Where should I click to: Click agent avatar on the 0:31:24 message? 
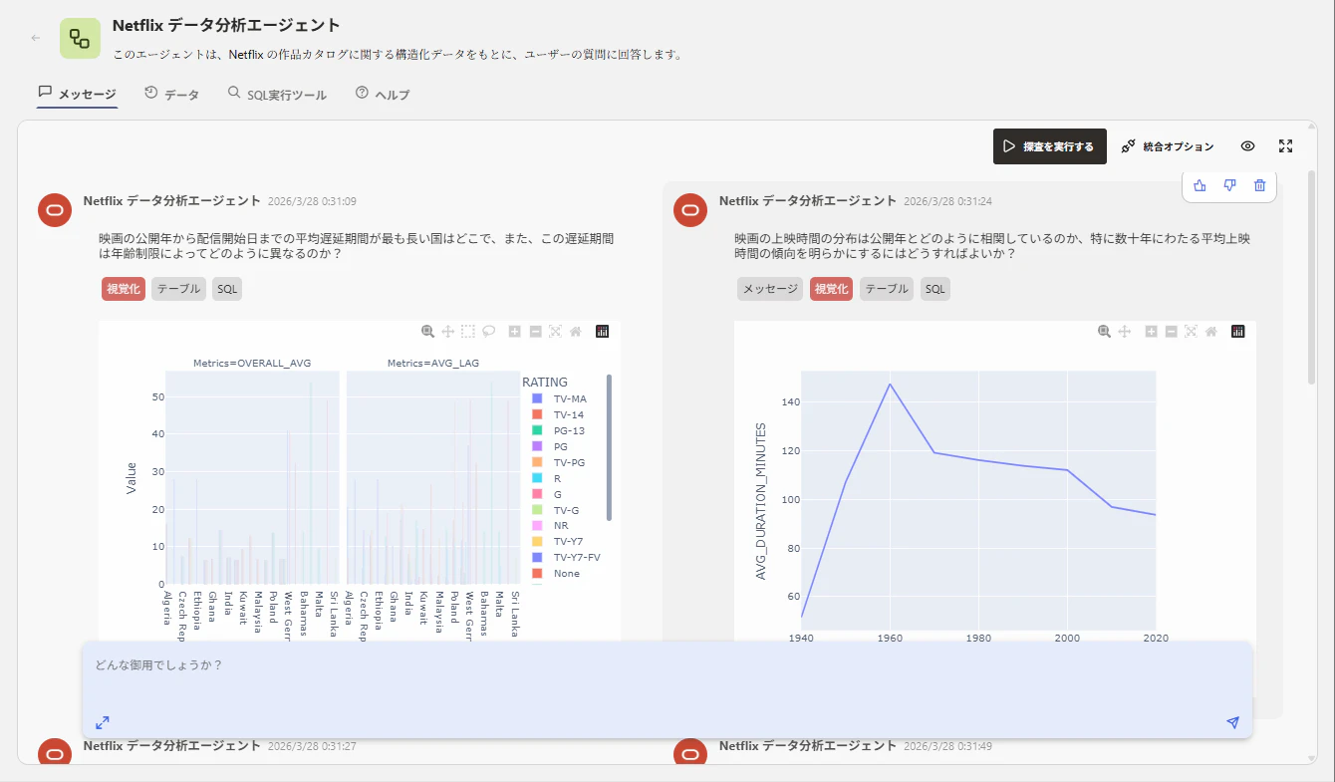tap(691, 210)
